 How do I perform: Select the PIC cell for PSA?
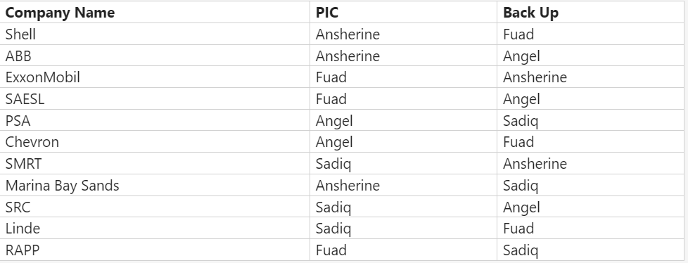(403, 120)
